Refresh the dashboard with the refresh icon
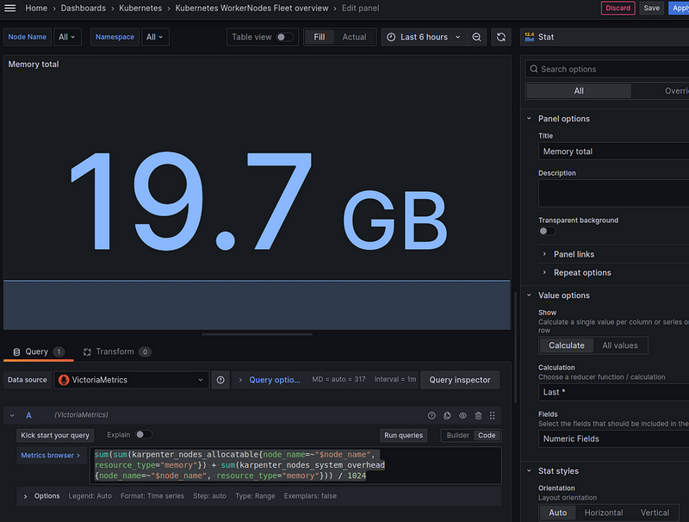Screen dimensions: 689x522 click(501, 37)
